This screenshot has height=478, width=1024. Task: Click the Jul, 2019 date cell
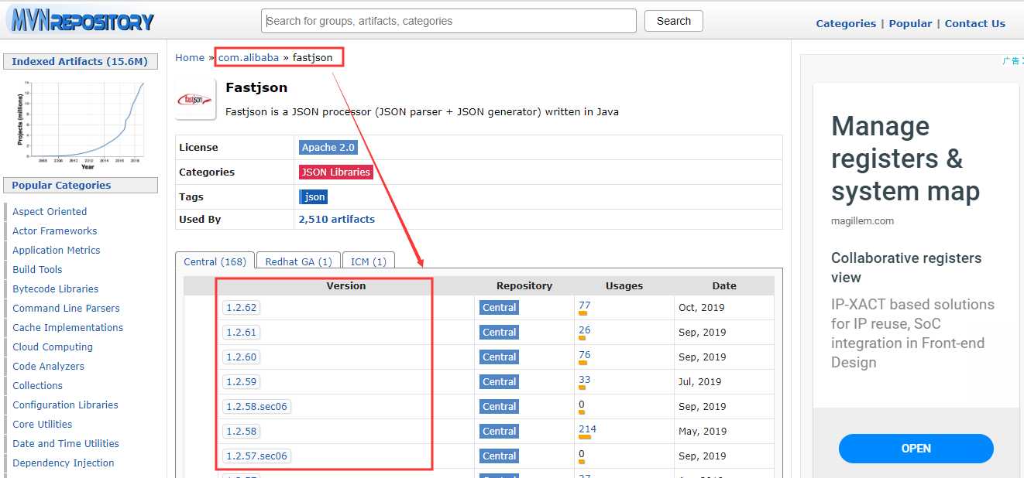[699, 381]
